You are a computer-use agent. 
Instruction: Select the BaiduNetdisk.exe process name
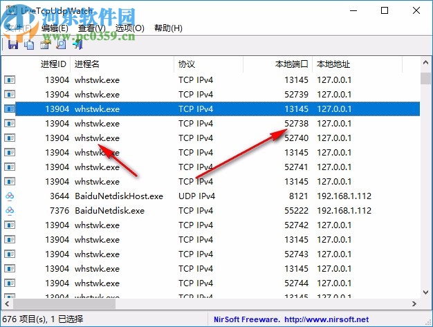click(x=109, y=211)
